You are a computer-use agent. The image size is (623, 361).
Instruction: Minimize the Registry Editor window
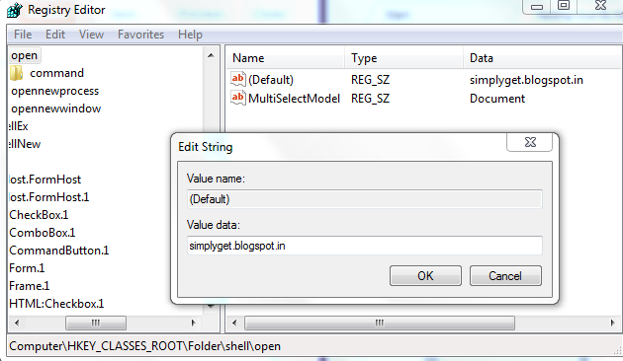coord(537,6)
